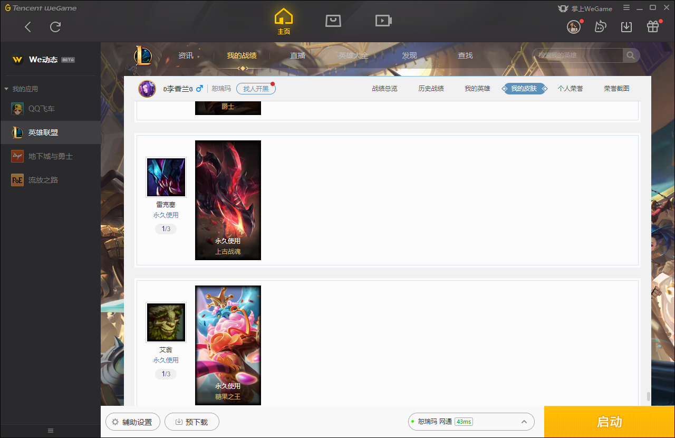675x438 pixels.
Task: Click the 预下载 pre-download button
Action: pos(191,422)
